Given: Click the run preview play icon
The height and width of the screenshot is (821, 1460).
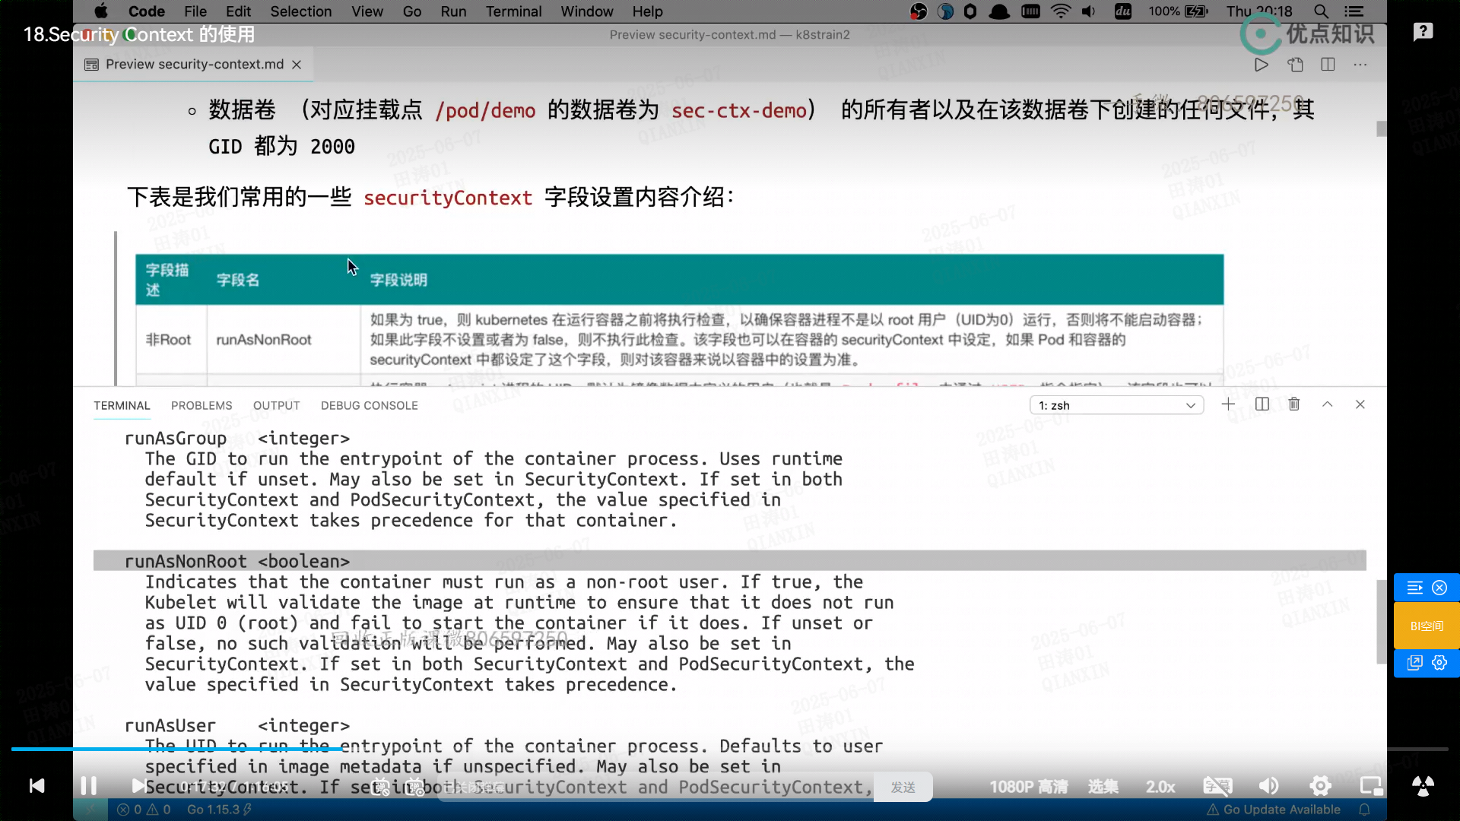Looking at the screenshot, I should (1262, 65).
